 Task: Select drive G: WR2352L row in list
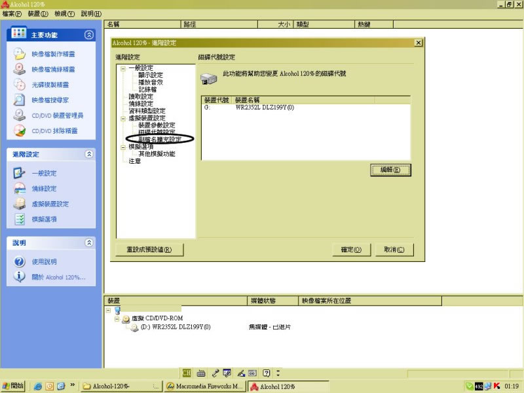point(262,107)
